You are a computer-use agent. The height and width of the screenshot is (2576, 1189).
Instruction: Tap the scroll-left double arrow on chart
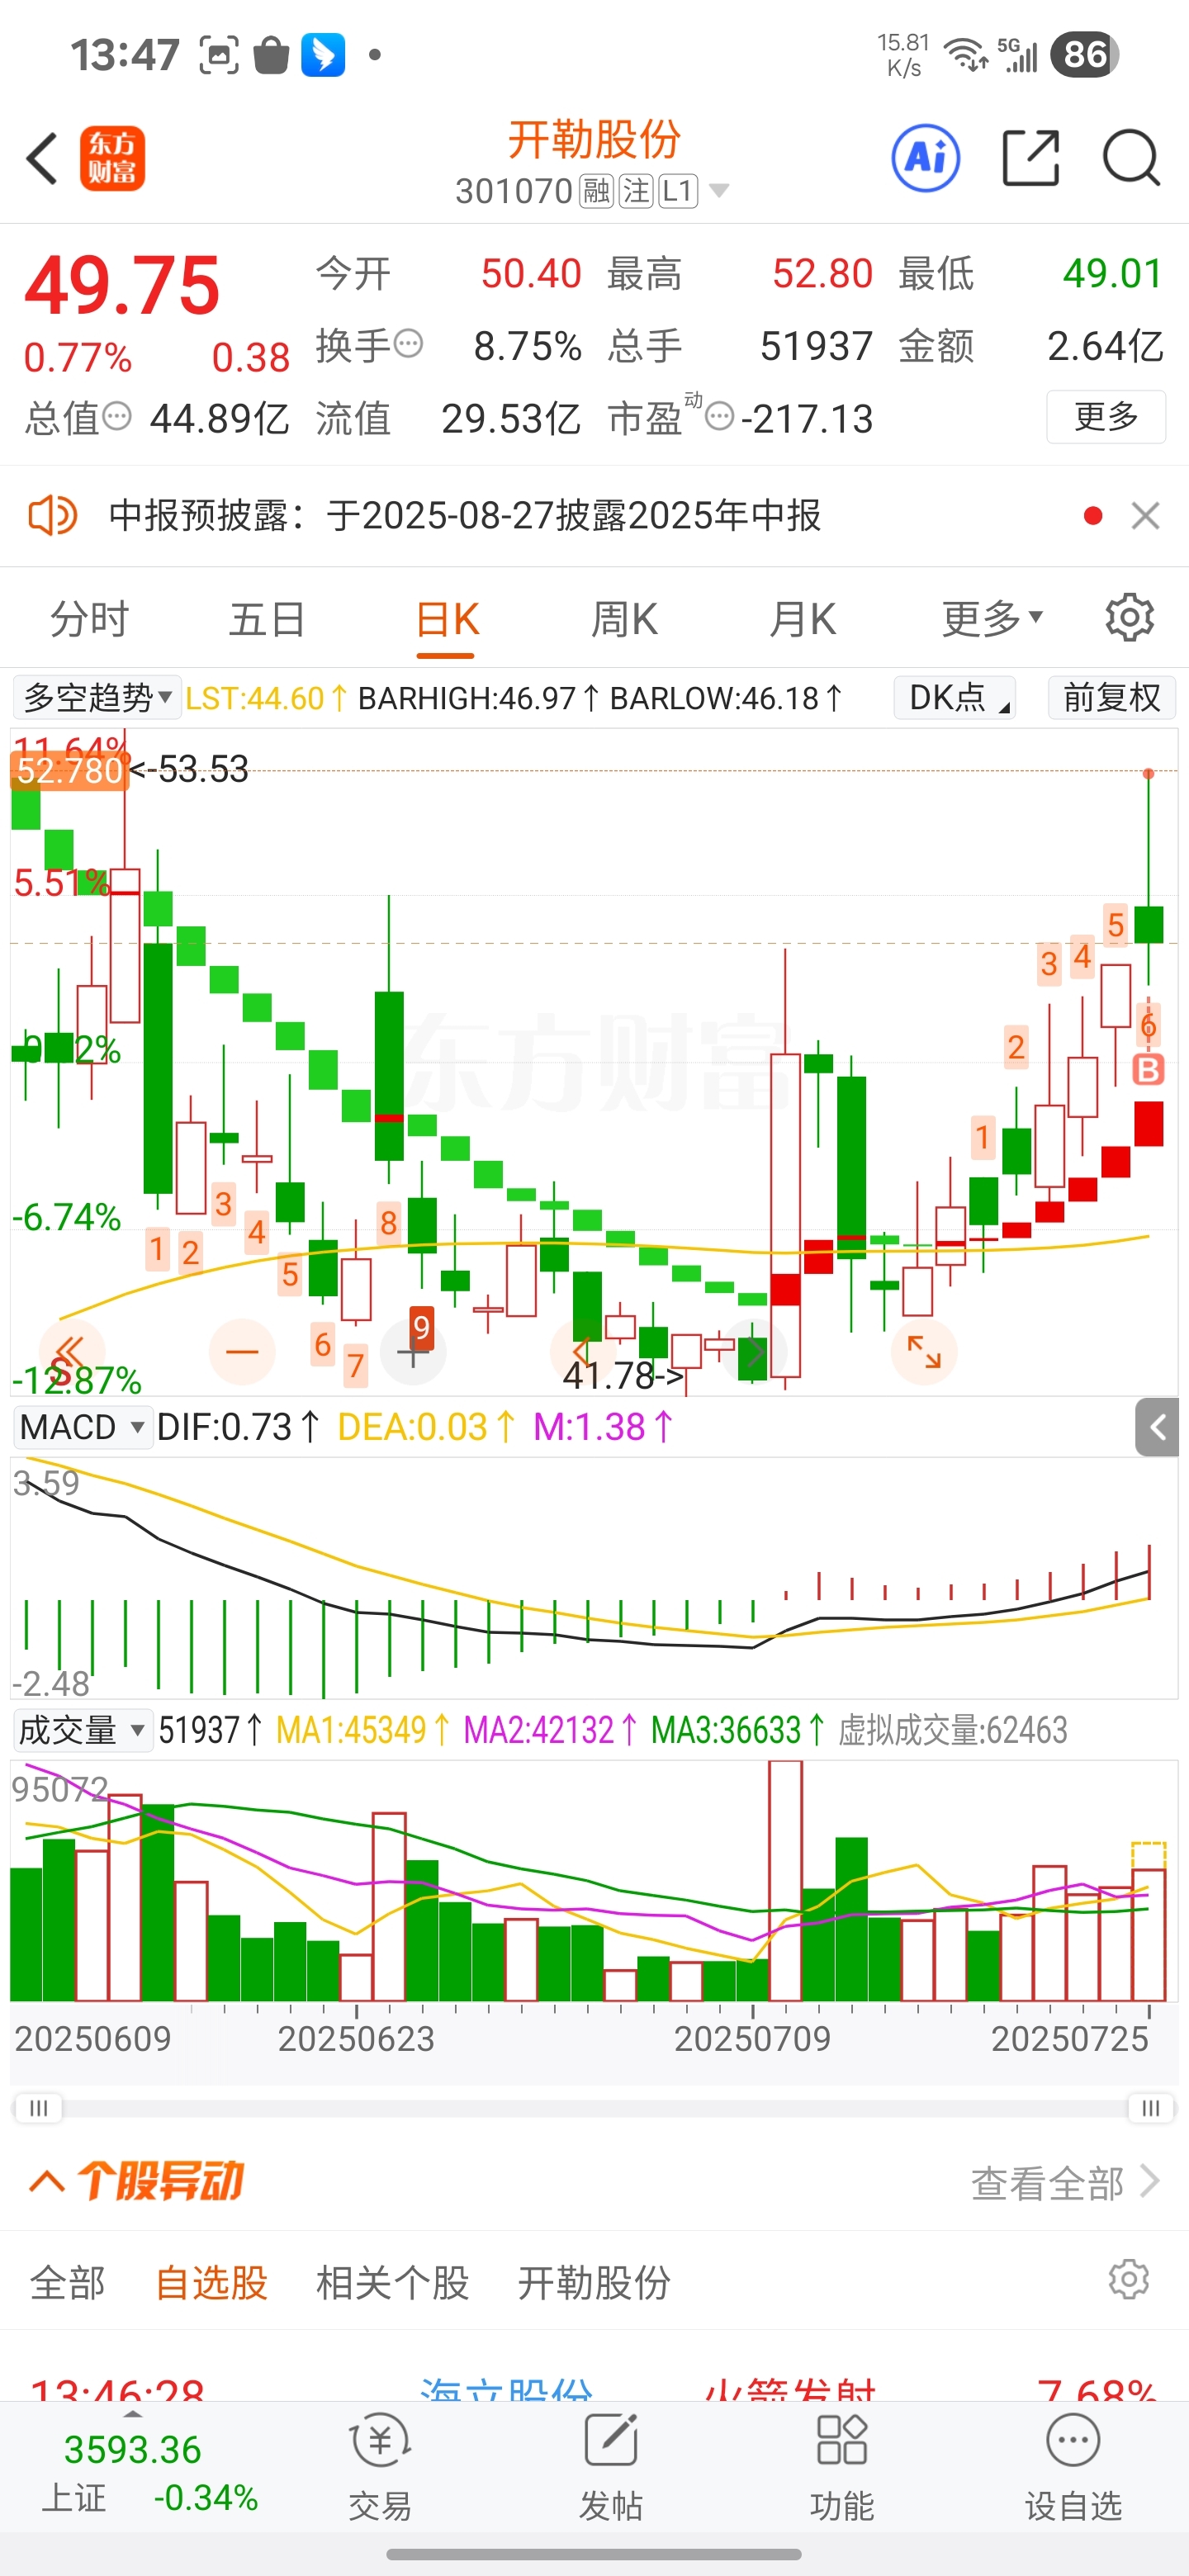click(x=70, y=1352)
